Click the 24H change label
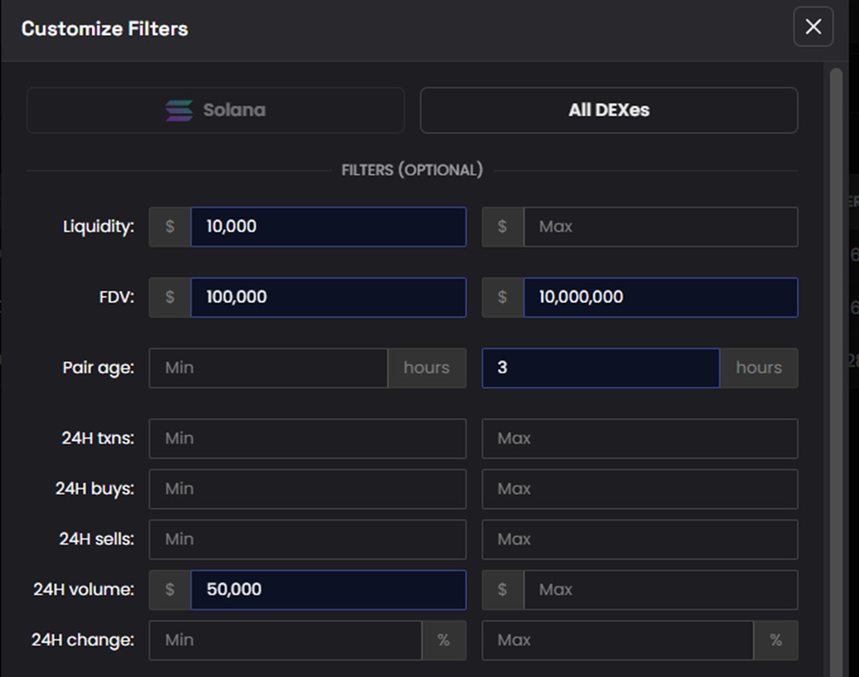Viewport: 859px width, 677px height. (83, 640)
